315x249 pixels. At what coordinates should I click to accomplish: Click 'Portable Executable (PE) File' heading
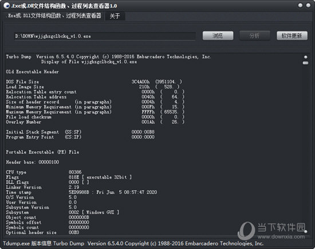(x=42, y=152)
